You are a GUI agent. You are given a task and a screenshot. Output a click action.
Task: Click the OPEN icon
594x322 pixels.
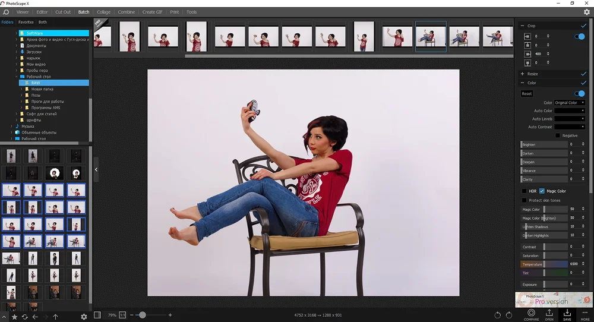click(549, 314)
